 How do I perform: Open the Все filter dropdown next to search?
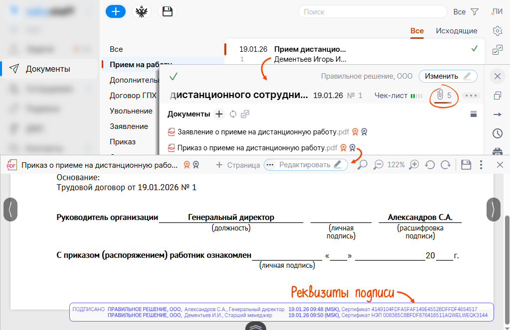[x=466, y=11]
